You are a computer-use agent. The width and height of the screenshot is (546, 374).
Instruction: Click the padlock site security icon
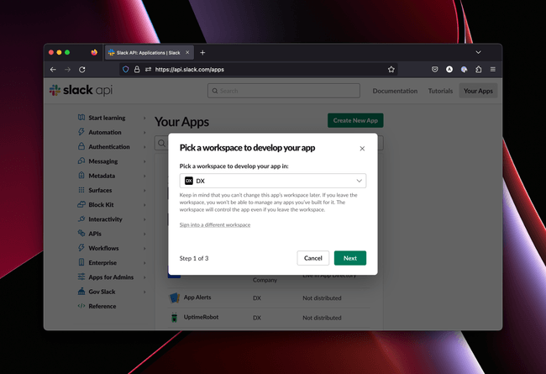coord(137,70)
